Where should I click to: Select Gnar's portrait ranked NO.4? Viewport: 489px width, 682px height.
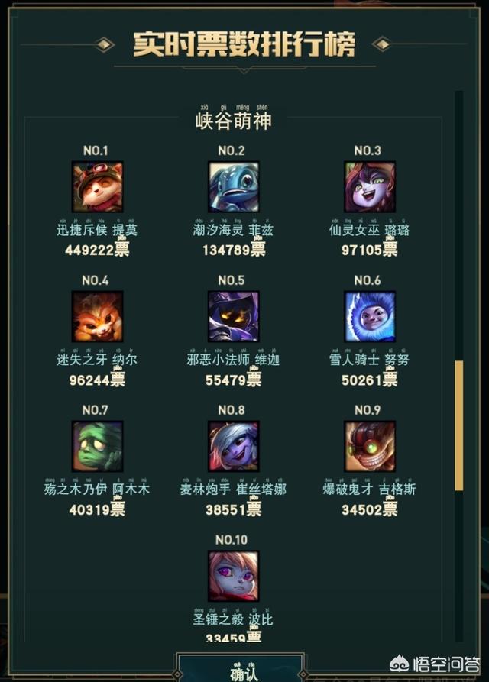pos(98,317)
